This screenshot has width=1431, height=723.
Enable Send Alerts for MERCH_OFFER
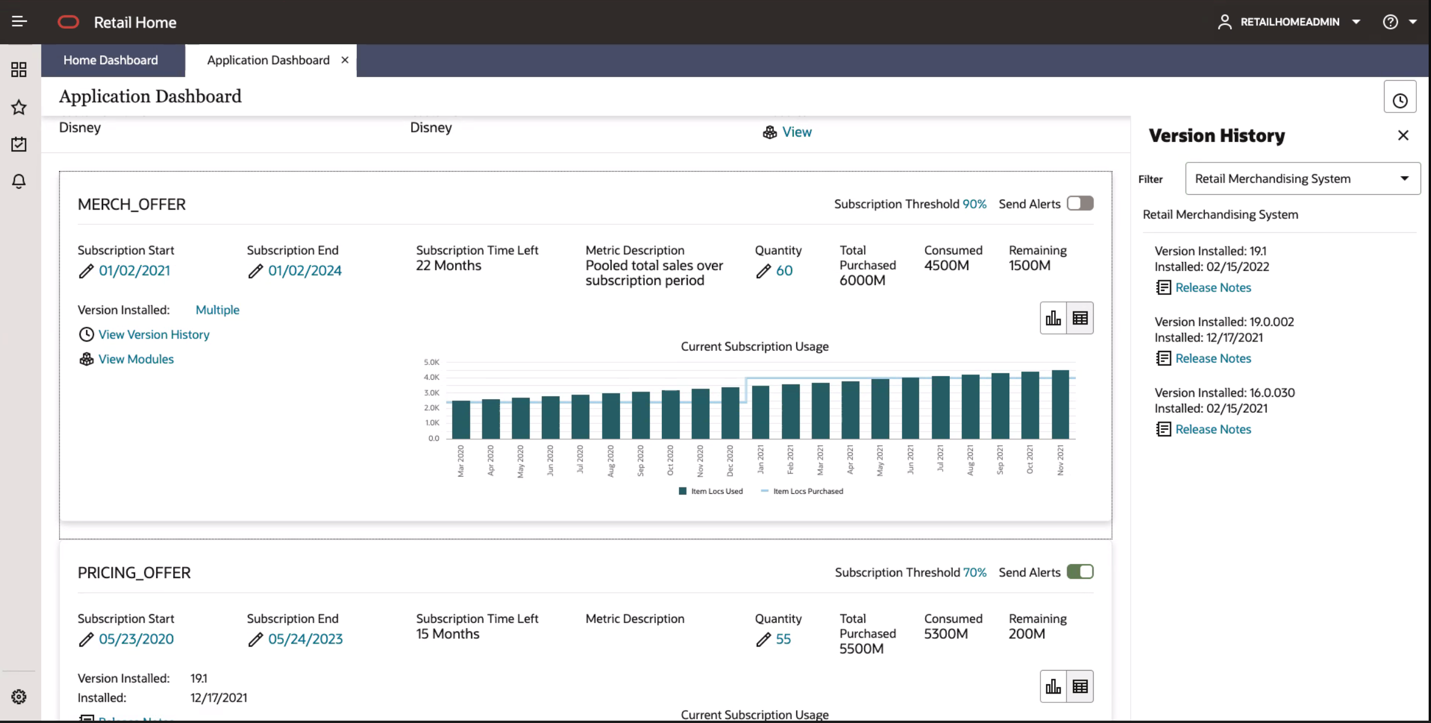[x=1080, y=204]
